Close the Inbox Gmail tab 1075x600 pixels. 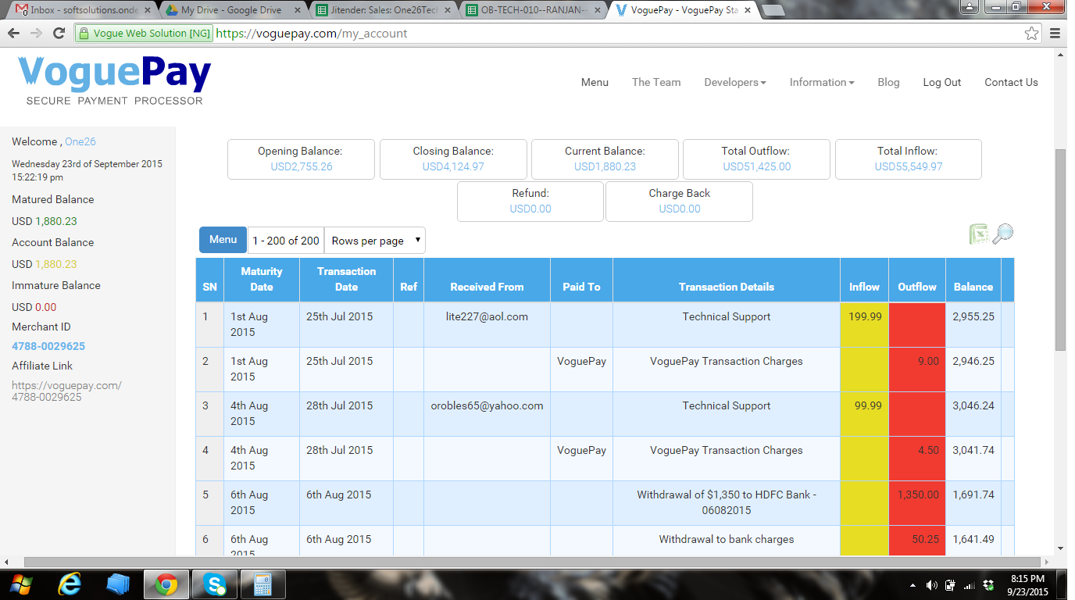pyautogui.click(x=148, y=10)
